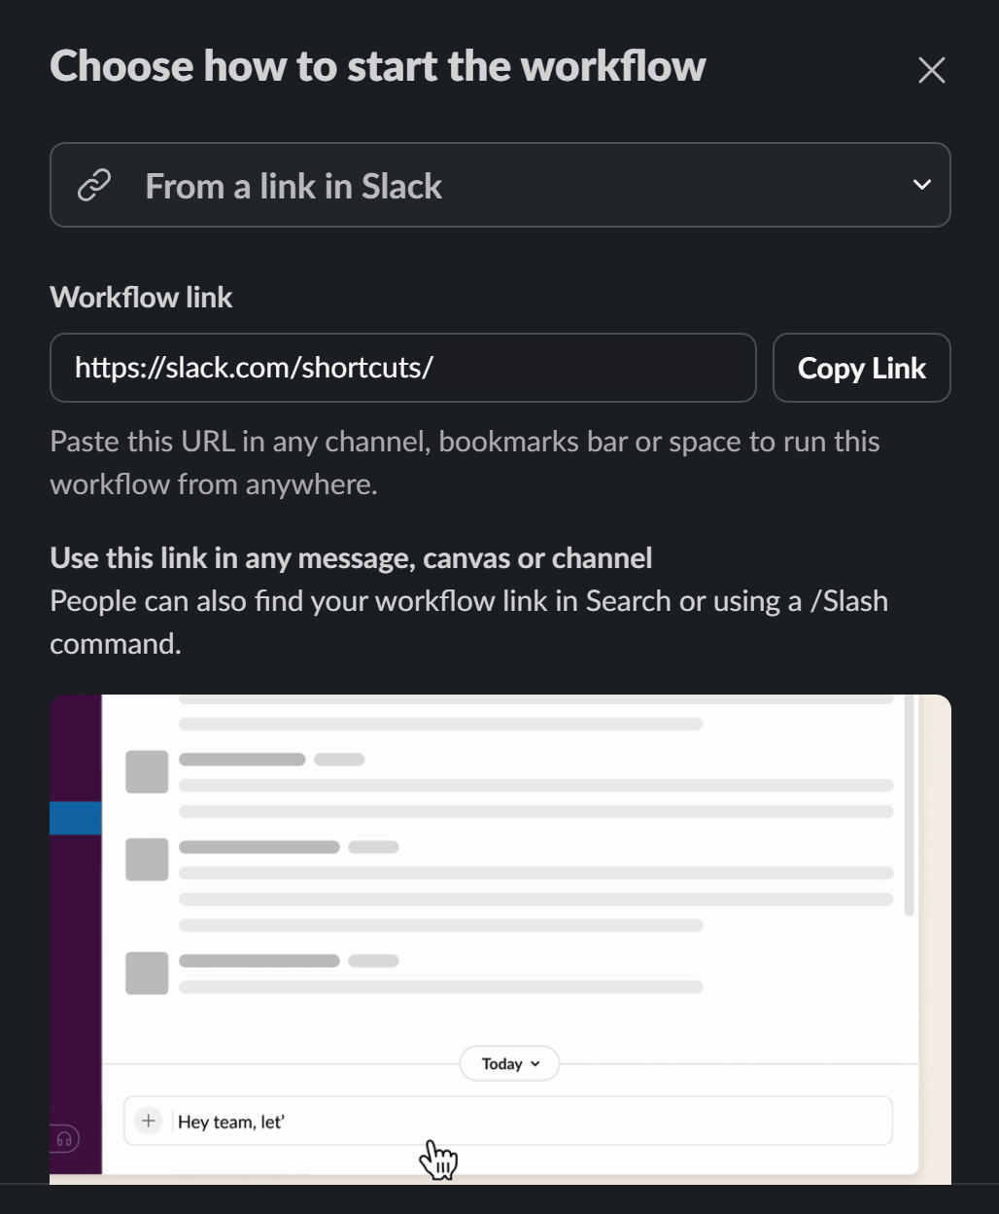The width and height of the screenshot is (999, 1214).
Task: Click the hand cursor graphic in the preview
Action: 439,1159
